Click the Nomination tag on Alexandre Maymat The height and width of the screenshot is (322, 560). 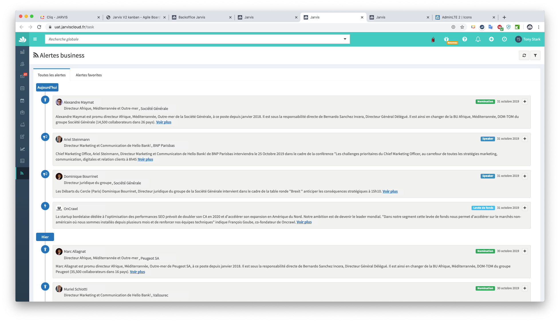coord(485,102)
